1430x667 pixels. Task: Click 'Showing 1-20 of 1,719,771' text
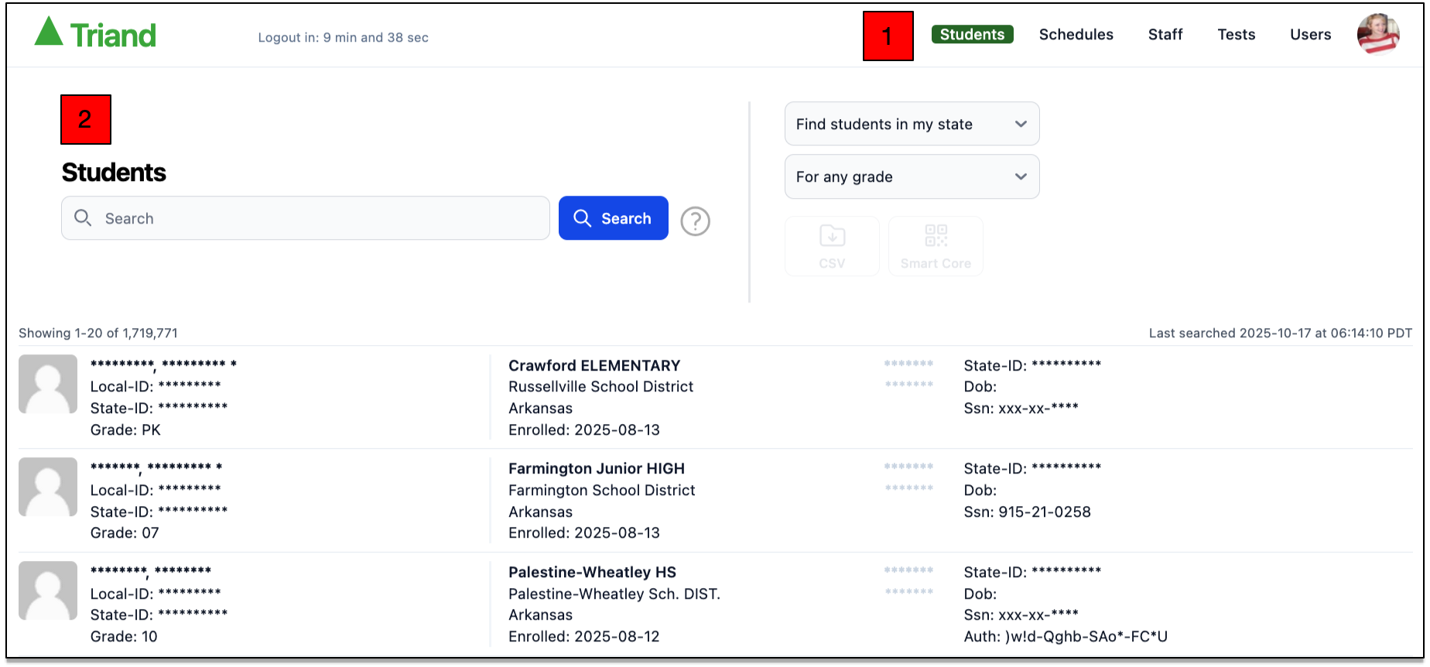coord(98,333)
